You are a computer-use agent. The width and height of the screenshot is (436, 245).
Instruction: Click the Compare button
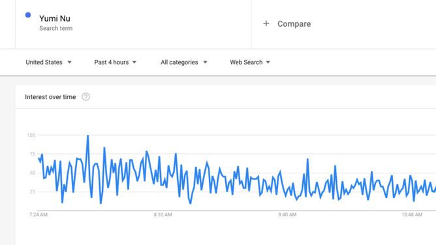287,24
